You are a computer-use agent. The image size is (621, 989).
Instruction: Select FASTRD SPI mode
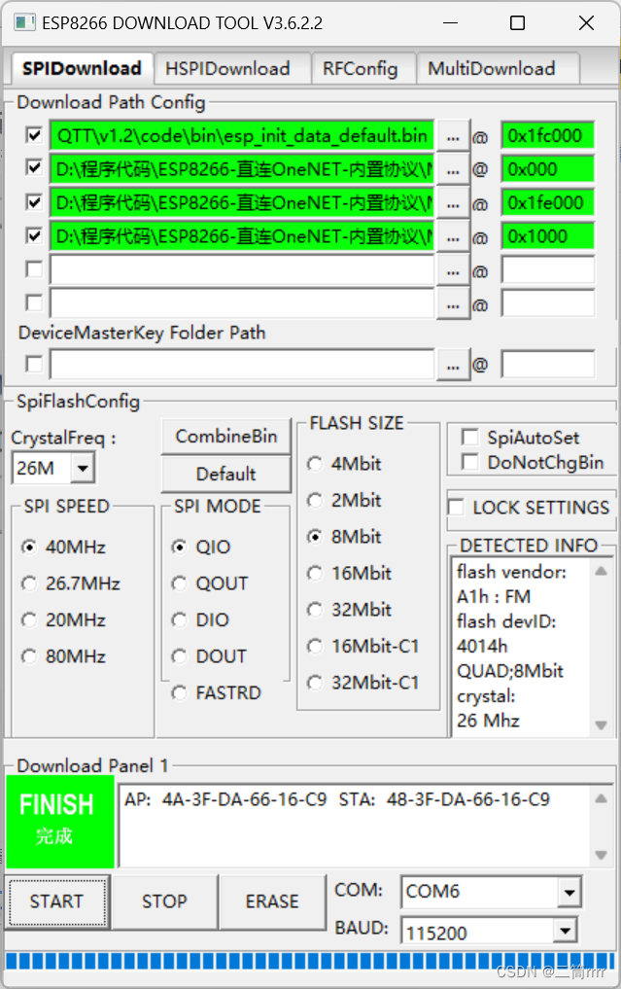[x=180, y=693]
